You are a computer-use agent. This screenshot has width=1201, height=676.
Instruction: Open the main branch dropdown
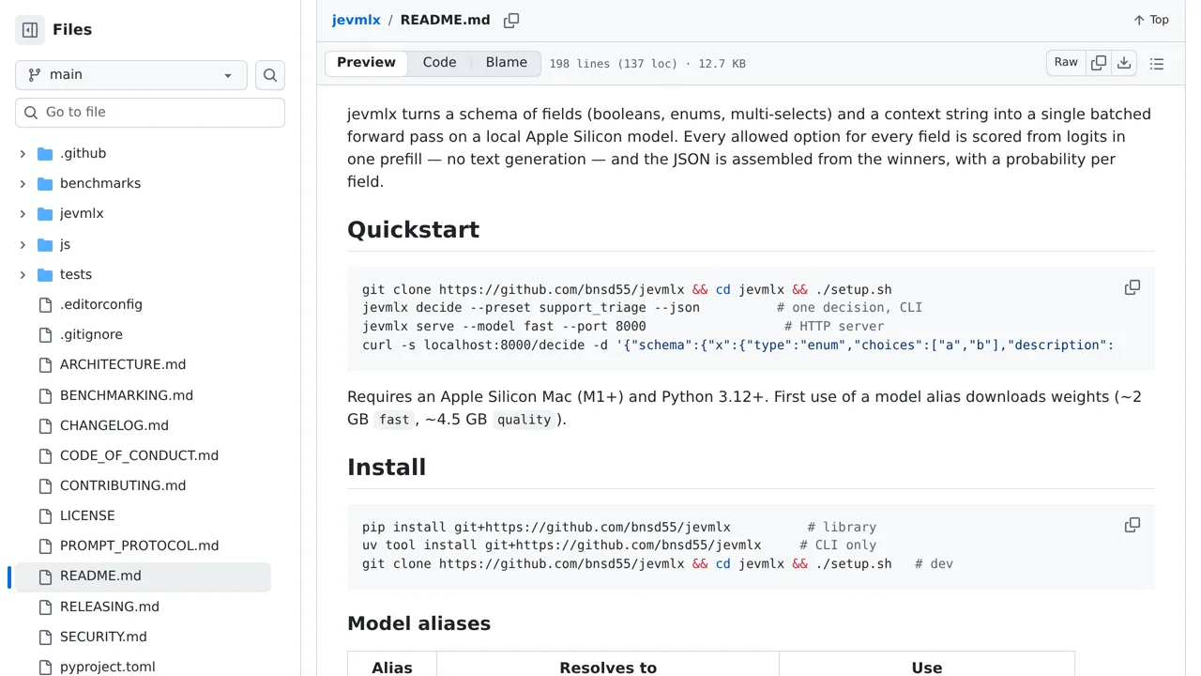pyautogui.click(x=131, y=75)
